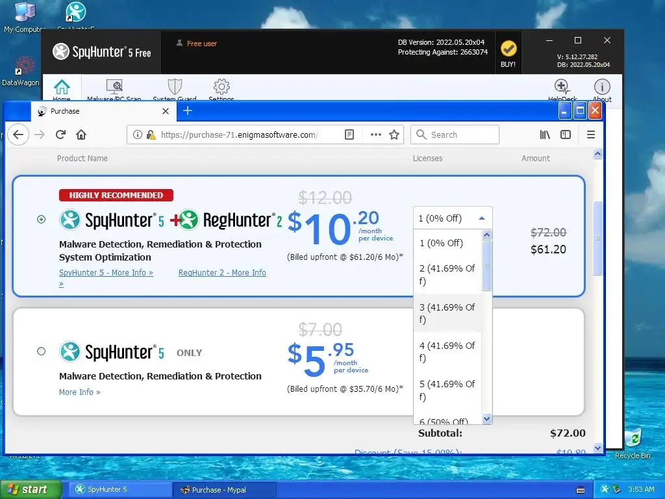This screenshot has height=499, width=665.
Task: Toggle reader view icon
Action: 349,134
